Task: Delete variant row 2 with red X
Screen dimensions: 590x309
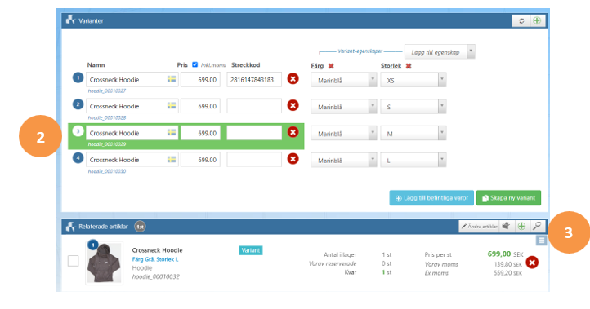Action: 293,105
